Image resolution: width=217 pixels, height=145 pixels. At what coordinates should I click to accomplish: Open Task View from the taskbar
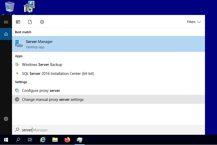(30, 140)
